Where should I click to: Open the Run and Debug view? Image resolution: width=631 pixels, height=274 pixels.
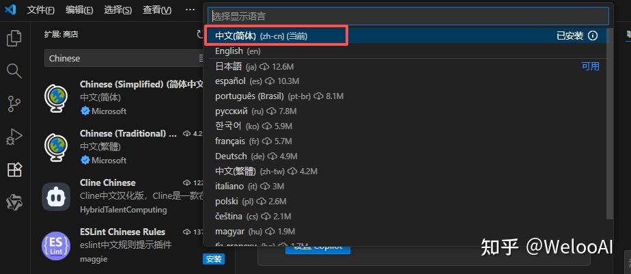14,137
